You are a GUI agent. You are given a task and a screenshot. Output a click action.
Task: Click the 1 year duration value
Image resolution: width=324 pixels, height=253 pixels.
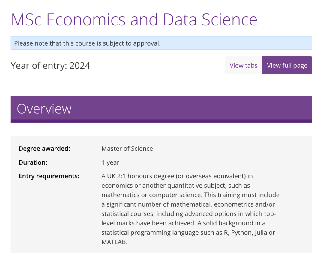click(x=110, y=162)
